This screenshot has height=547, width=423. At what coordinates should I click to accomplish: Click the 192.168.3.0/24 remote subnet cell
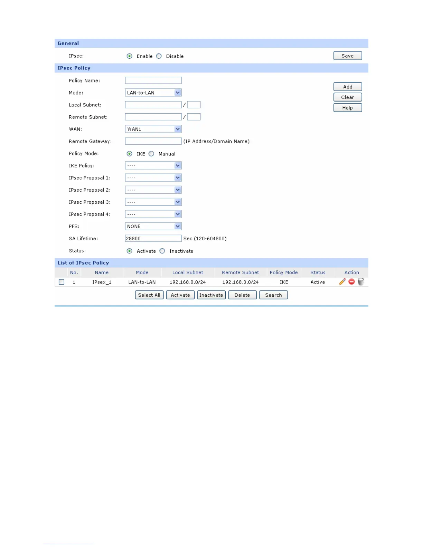241,282
